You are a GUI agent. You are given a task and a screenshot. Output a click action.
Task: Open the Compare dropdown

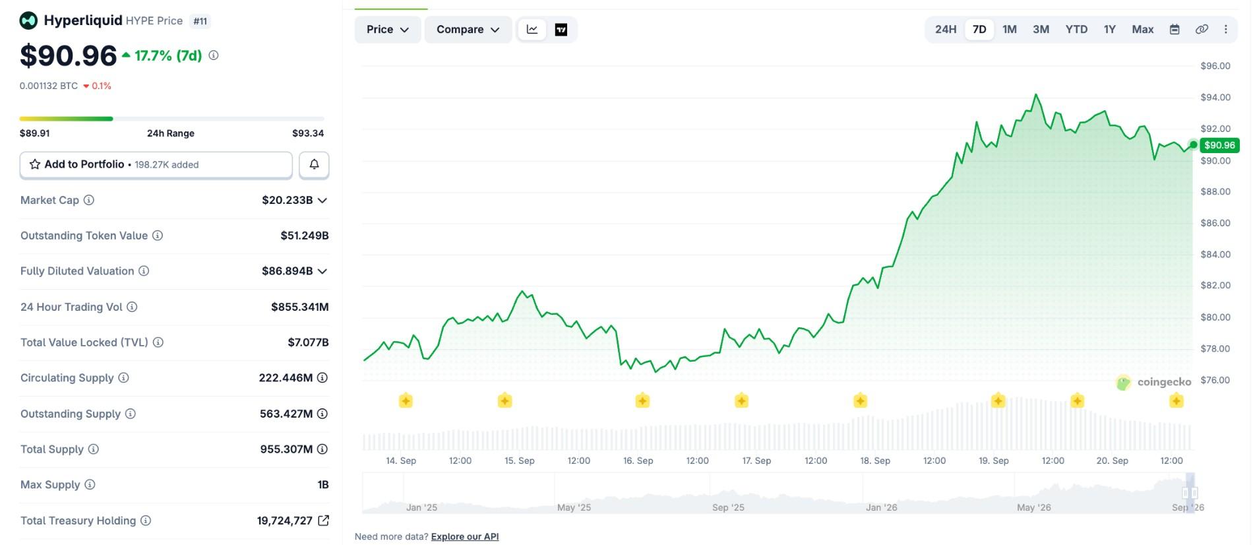[x=468, y=30]
